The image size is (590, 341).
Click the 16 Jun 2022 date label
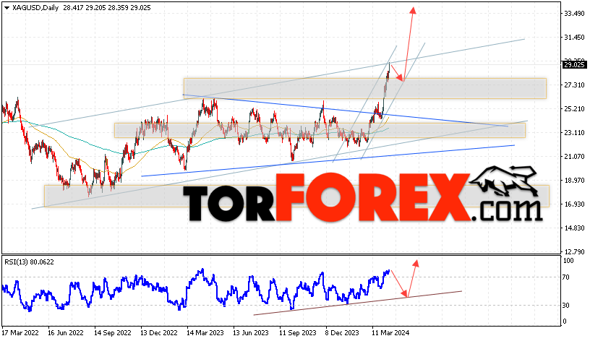click(66, 333)
